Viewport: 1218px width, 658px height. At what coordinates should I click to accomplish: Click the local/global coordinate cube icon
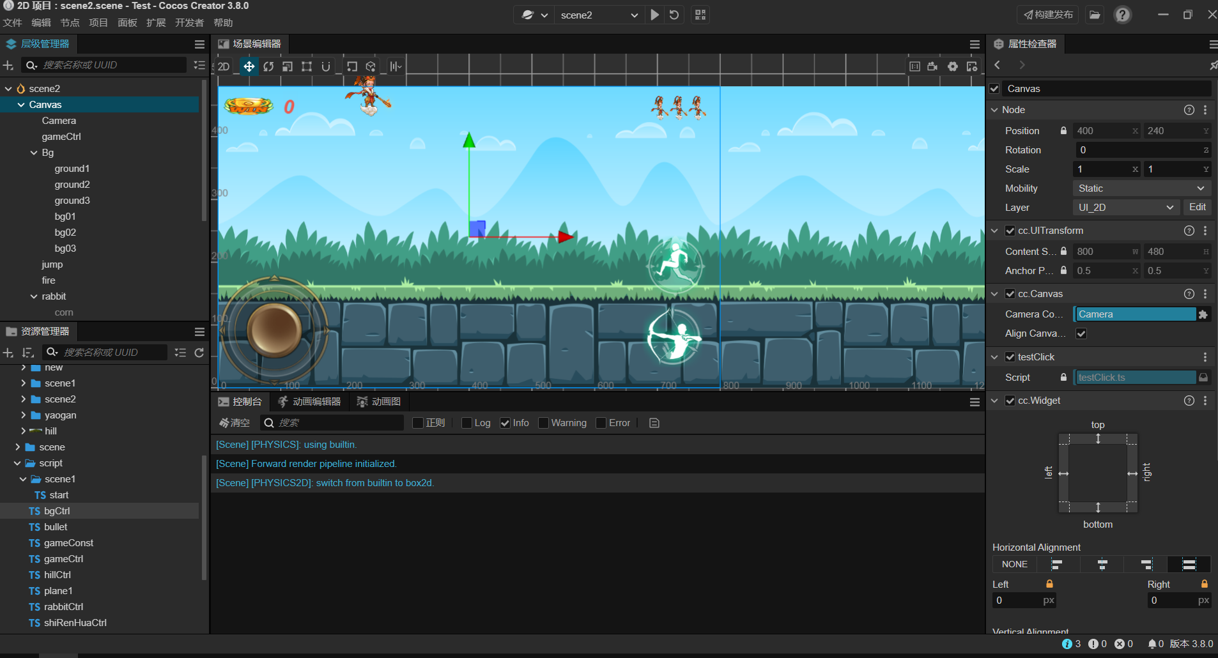(x=371, y=66)
